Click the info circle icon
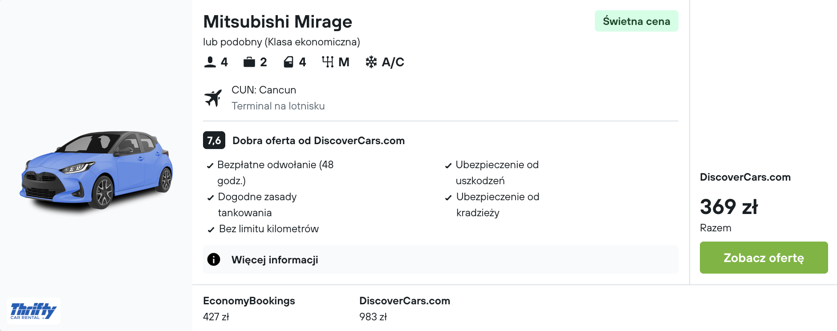Screen dimensions: 837x331 (214, 259)
